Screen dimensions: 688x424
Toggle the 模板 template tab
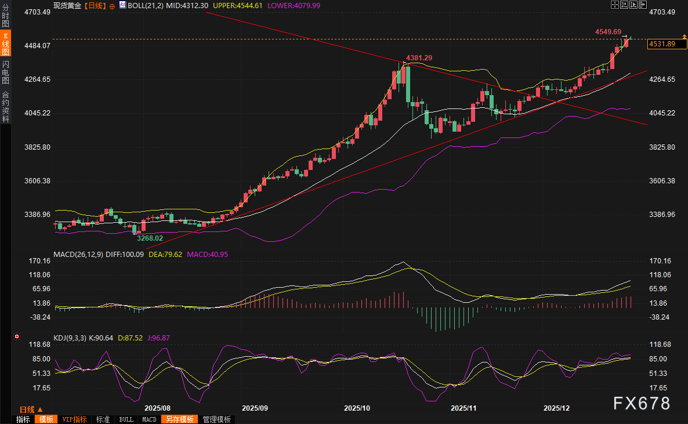(x=46, y=419)
